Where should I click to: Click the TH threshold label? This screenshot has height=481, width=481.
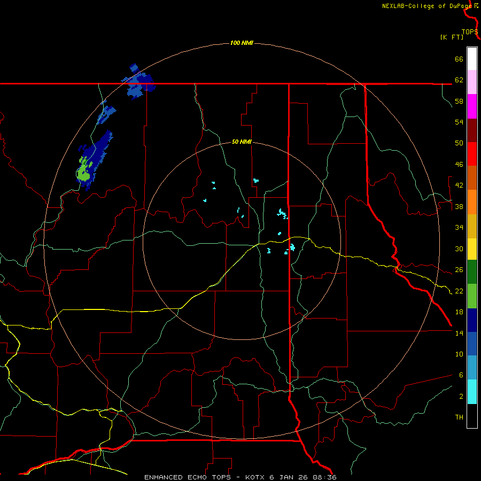[x=459, y=417]
